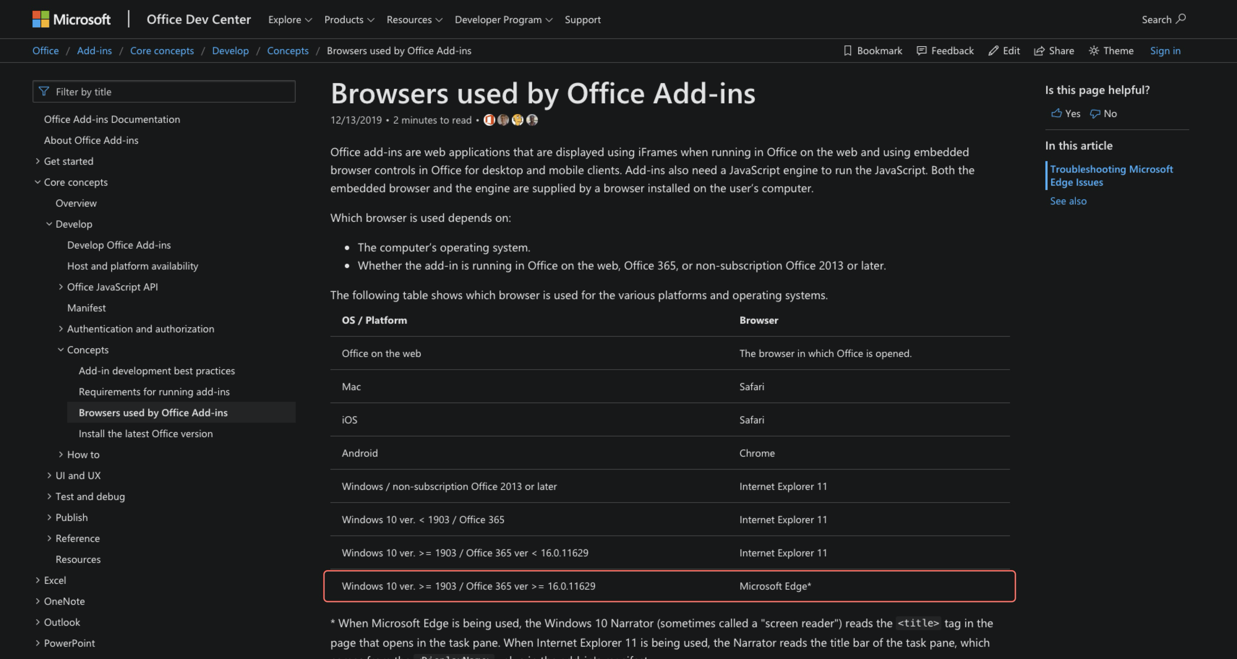Open Troubleshooting Microsoft Edge Issues link
This screenshot has width=1237, height=659.
coord(1112,176)
